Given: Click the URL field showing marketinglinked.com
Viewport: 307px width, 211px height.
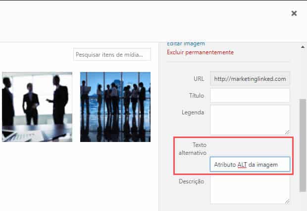Looking at the screenshot, I should tap(250, 79).
